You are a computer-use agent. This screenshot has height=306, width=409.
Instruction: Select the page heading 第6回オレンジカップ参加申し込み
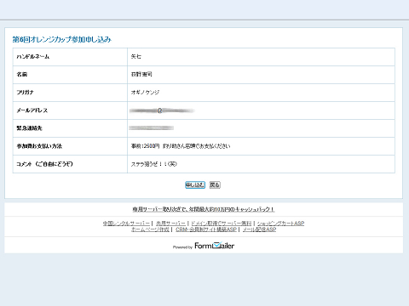pyautogui.click(x=62, y=39)
